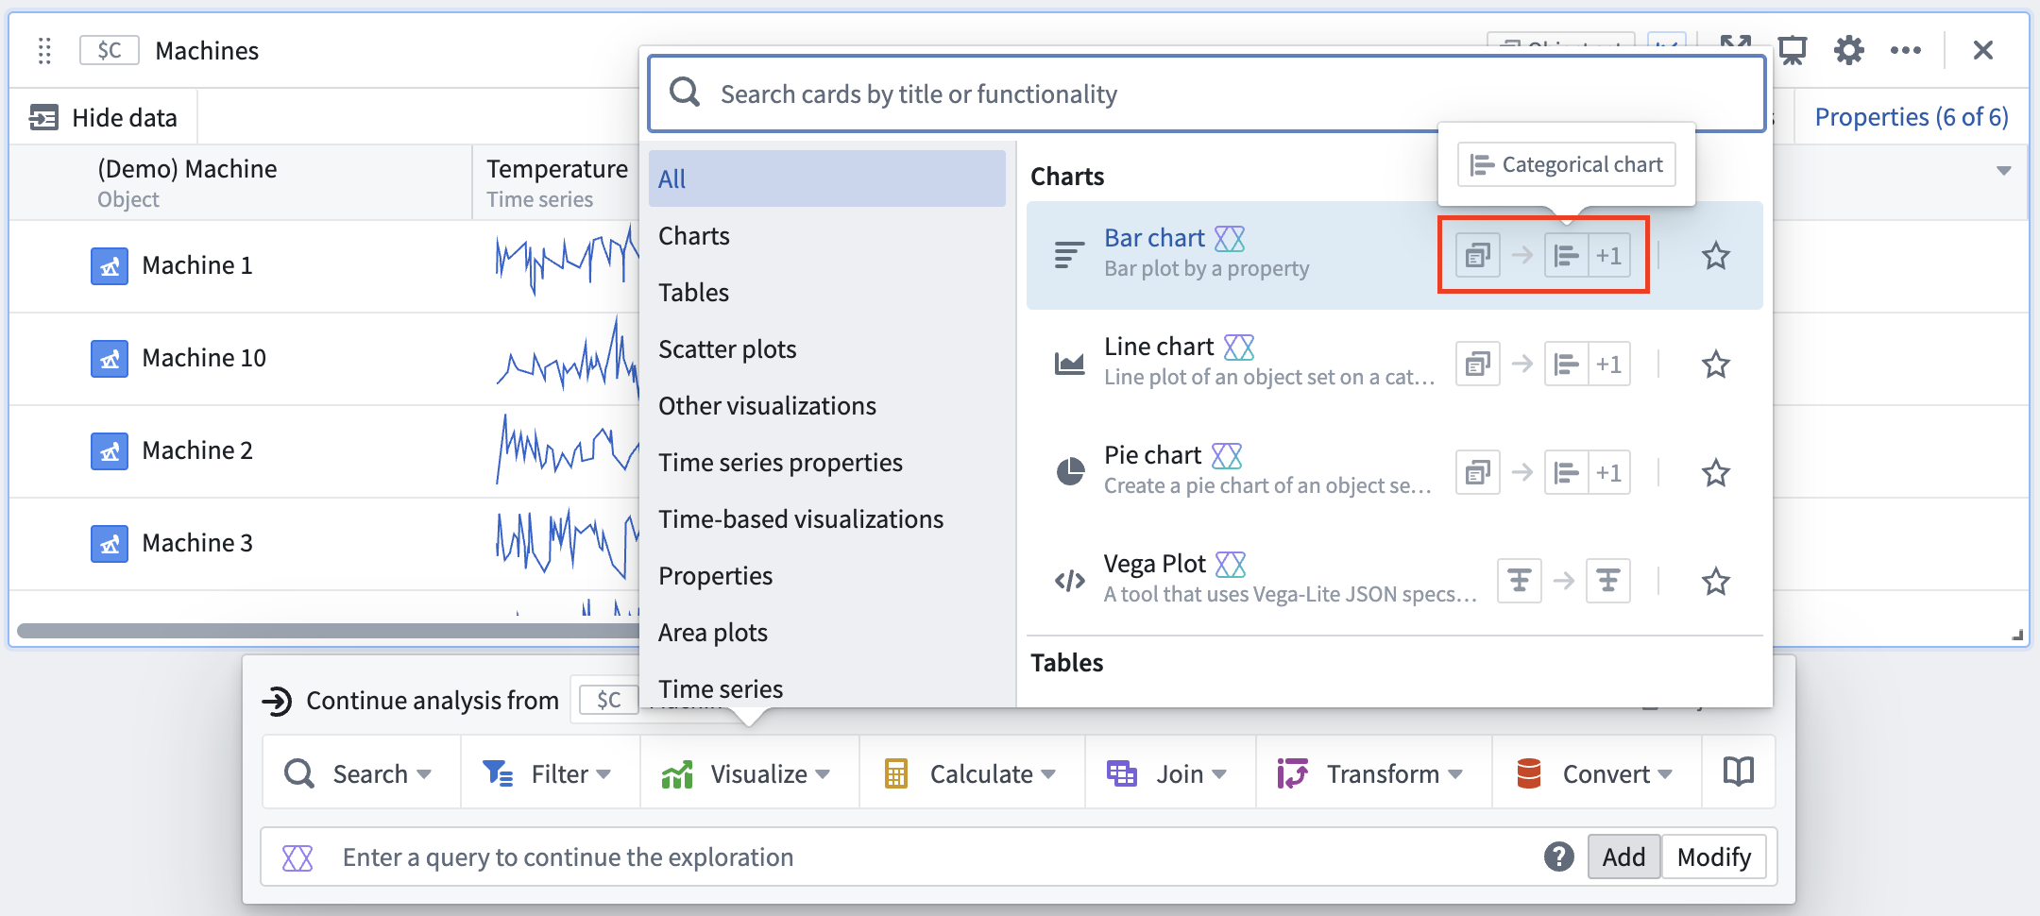The image size is (2040, 916).
Task: Click the drag handle beside Machines title
Action: point(44,50)
